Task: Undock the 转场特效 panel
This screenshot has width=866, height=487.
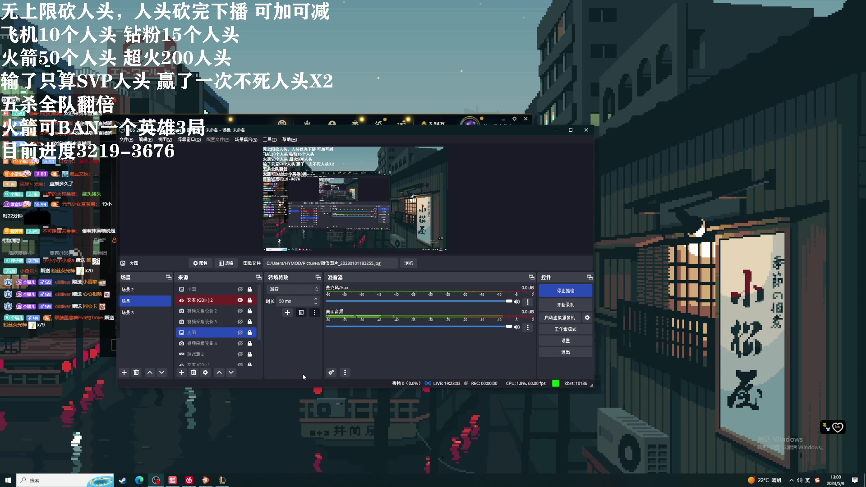Action: 318,277
